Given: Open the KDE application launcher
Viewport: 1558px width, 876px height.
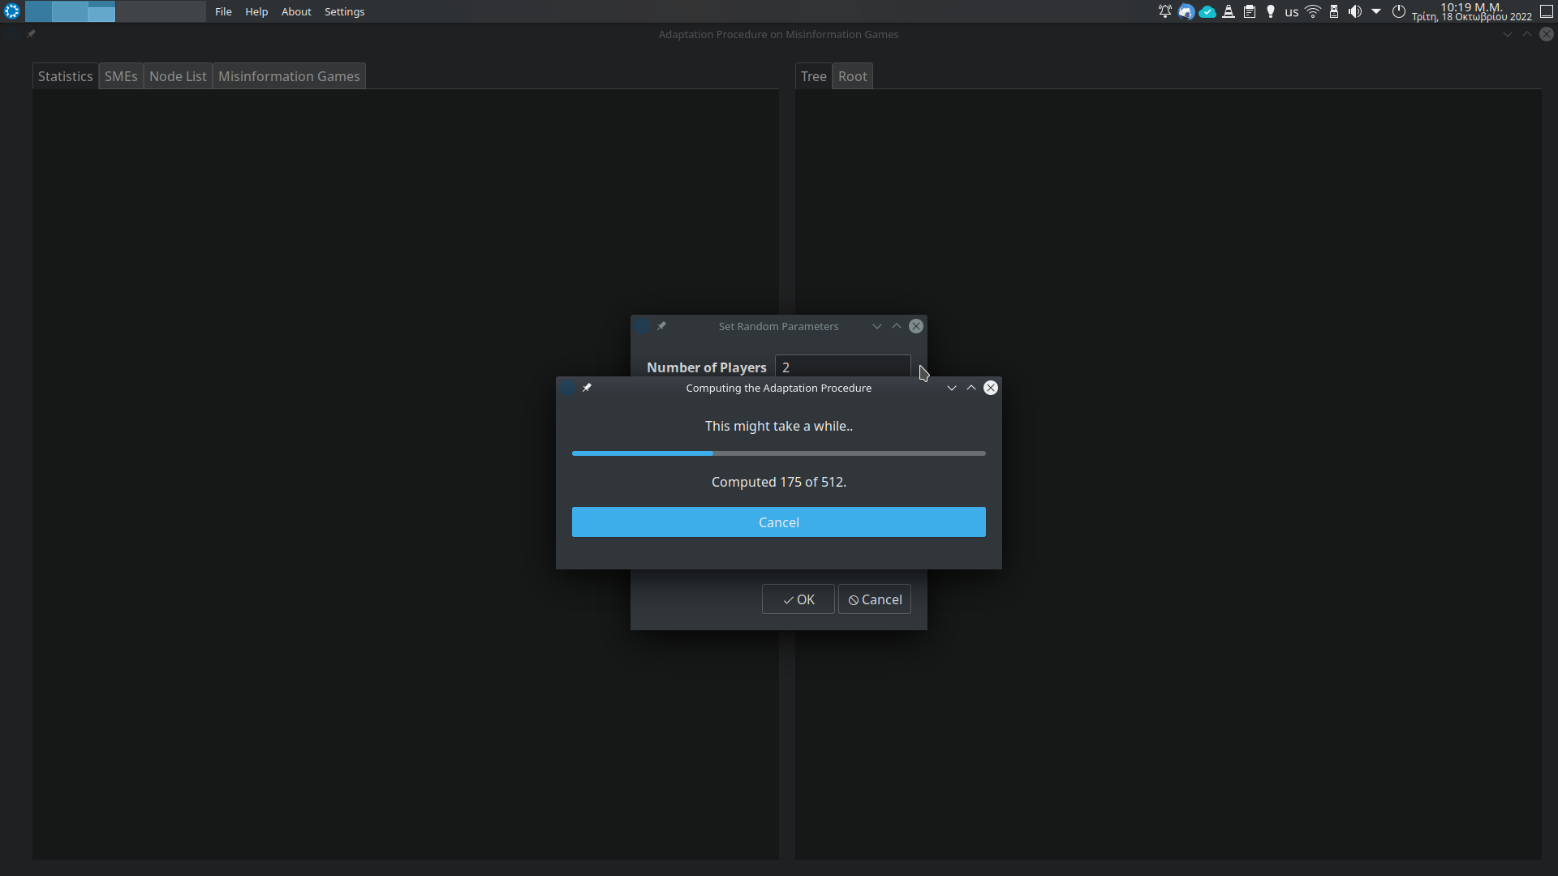Looking at the screenshot, I should coord(11,11).
